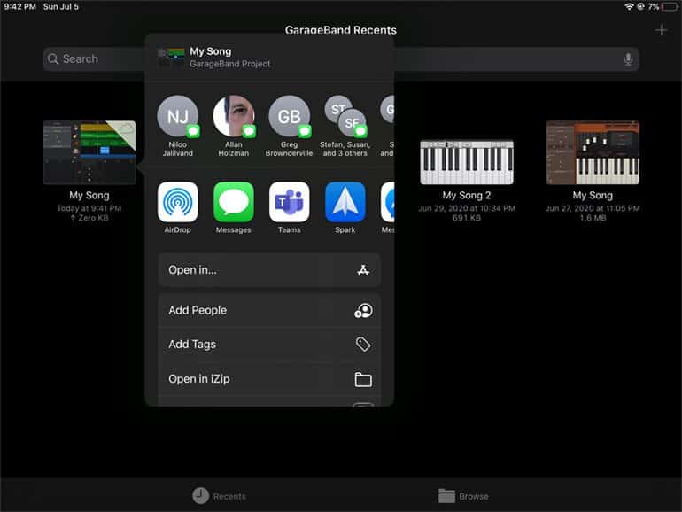Screen dimensions: 682x512
Task: Tap the My Song 2 title text
Action: (467, 195)
